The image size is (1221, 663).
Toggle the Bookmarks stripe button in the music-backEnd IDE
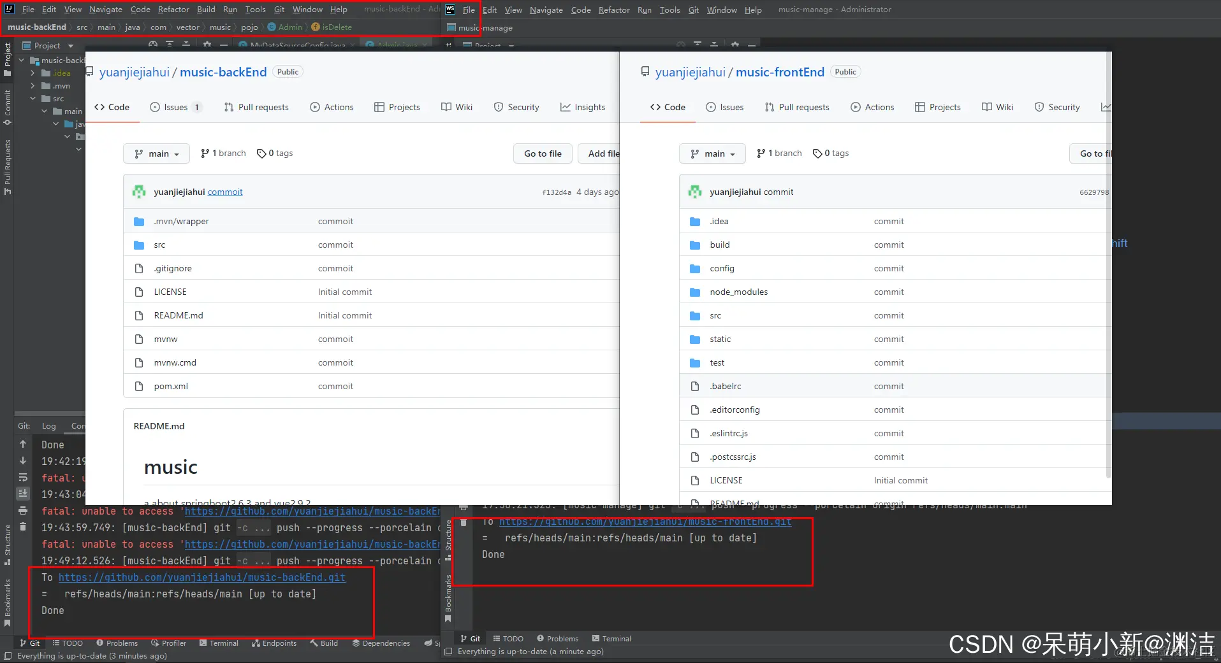8,602
